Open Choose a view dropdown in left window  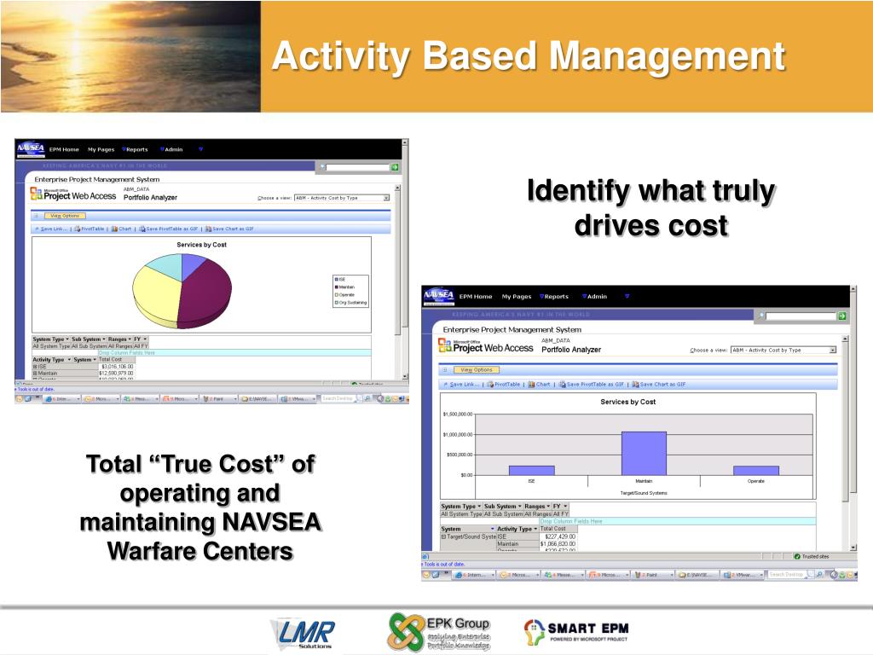tap(386, 198)
